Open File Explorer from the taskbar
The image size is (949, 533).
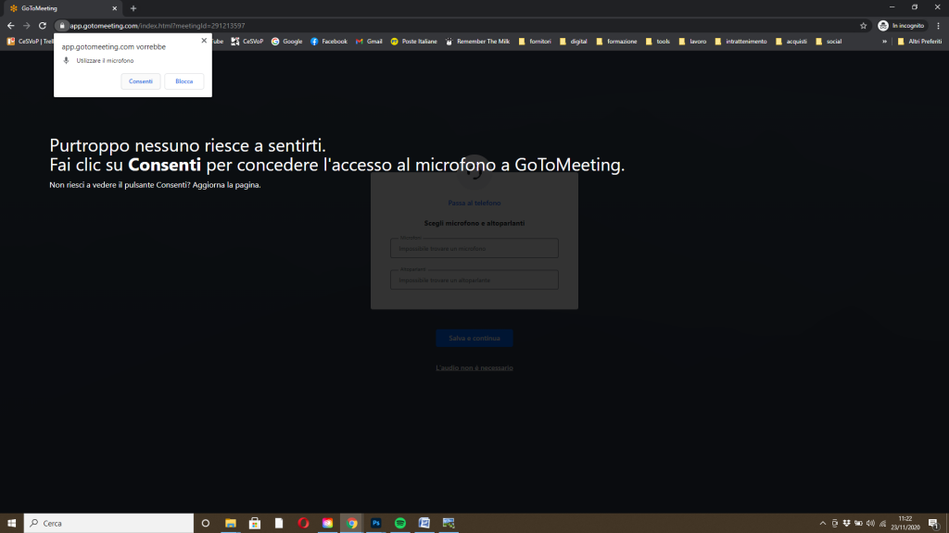[231, 523]
